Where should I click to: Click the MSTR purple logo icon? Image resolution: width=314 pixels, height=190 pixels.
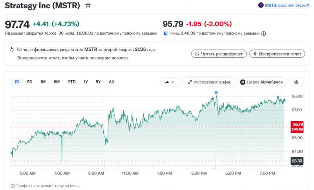point(261,5)
